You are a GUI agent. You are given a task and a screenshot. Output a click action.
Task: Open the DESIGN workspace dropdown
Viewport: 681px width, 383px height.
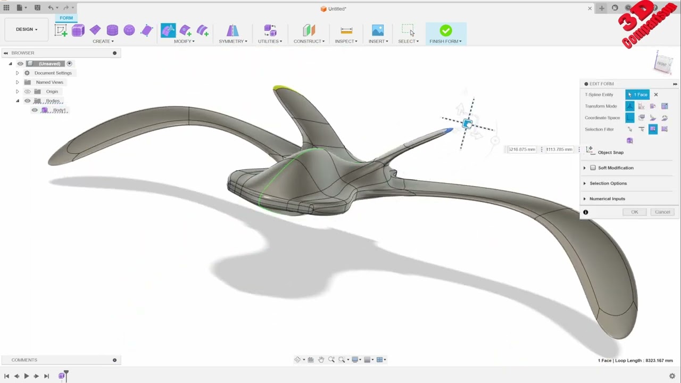click(27, 29)
